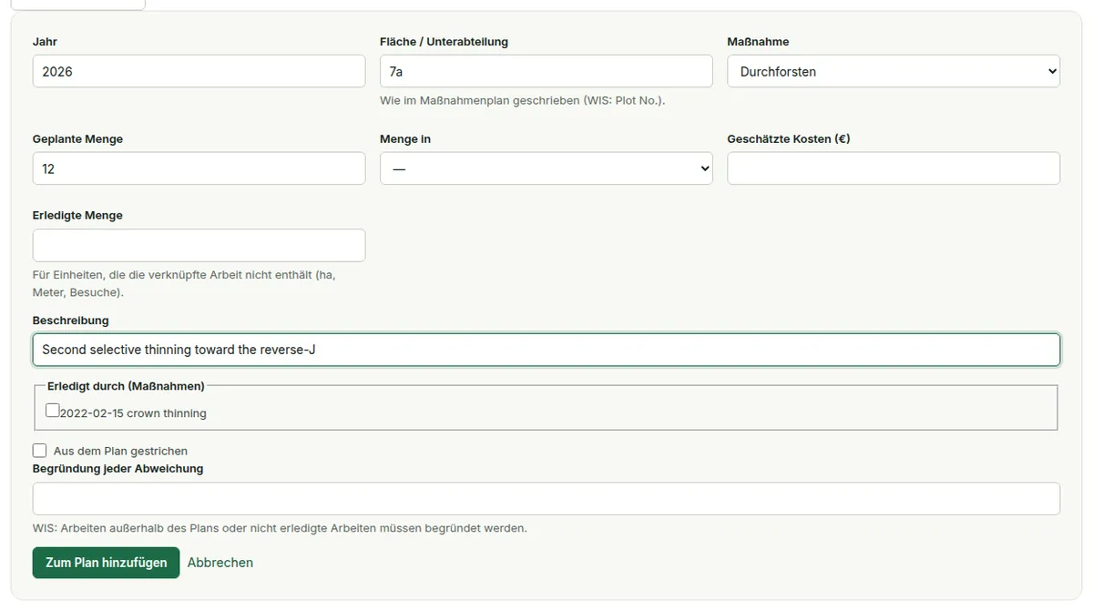This screenshot has height=610, width=1093.
Task: Click the Begründung jeder Abweichung label
Action: pyautogui.click(x=117, y=469)
